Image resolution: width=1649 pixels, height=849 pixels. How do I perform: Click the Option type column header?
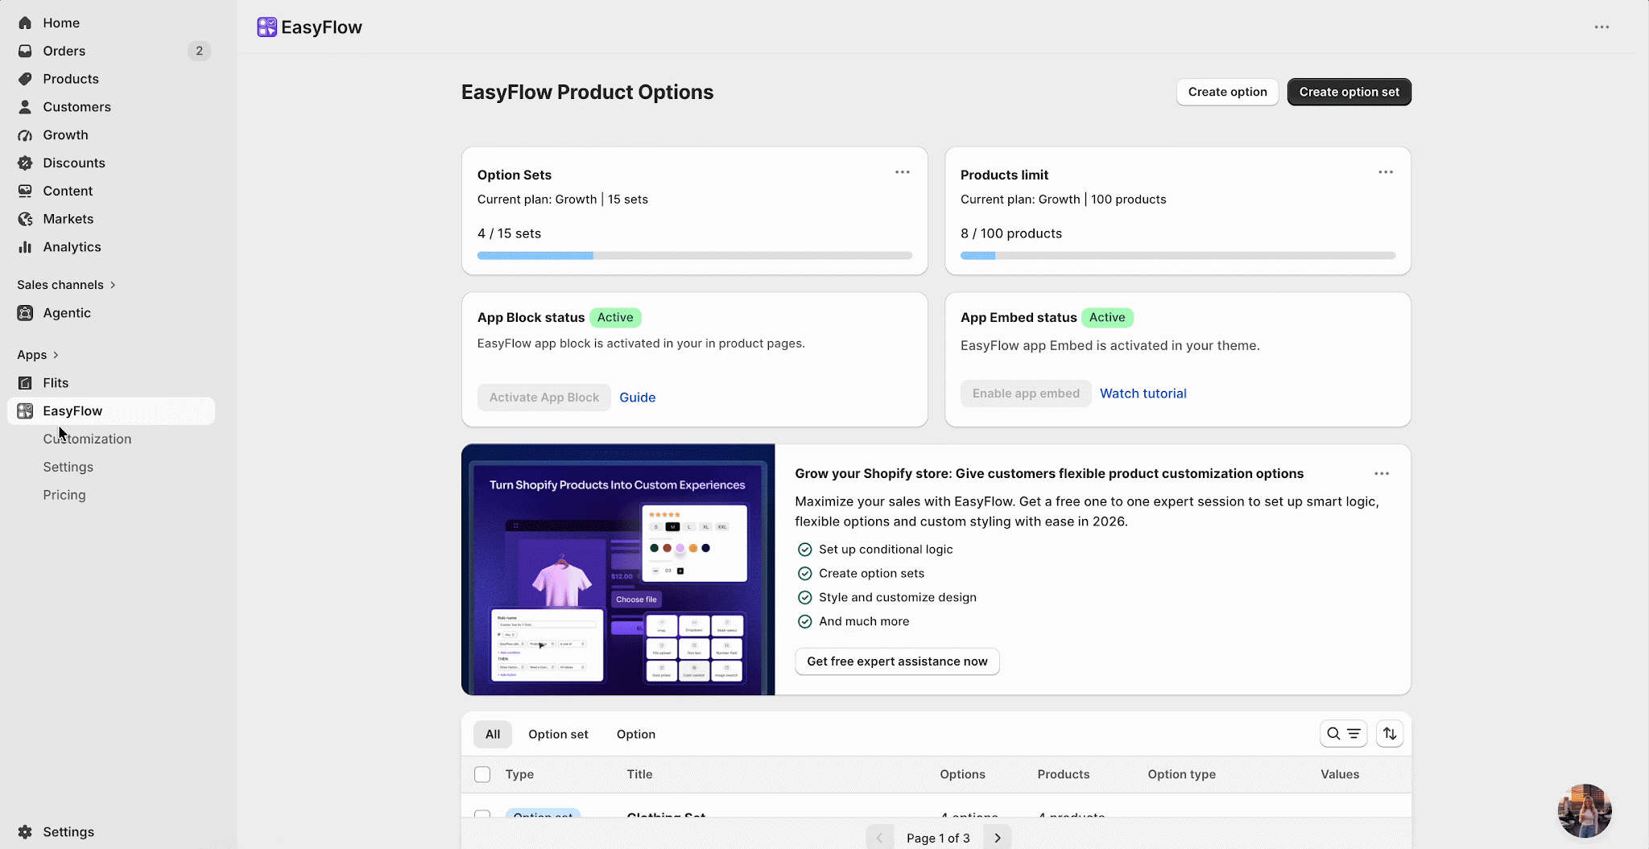pyautogui.click(x=1181, y=774)
